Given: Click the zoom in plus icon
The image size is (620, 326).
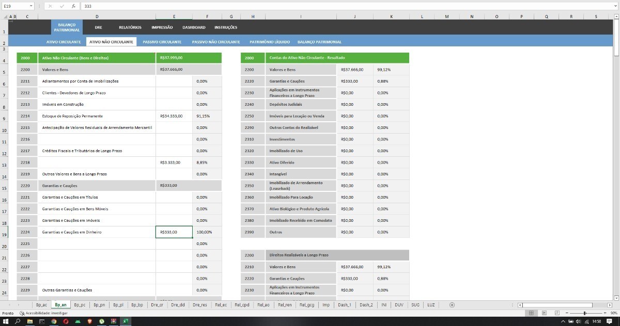Looking at the screenshot, I should coord(605,313).
